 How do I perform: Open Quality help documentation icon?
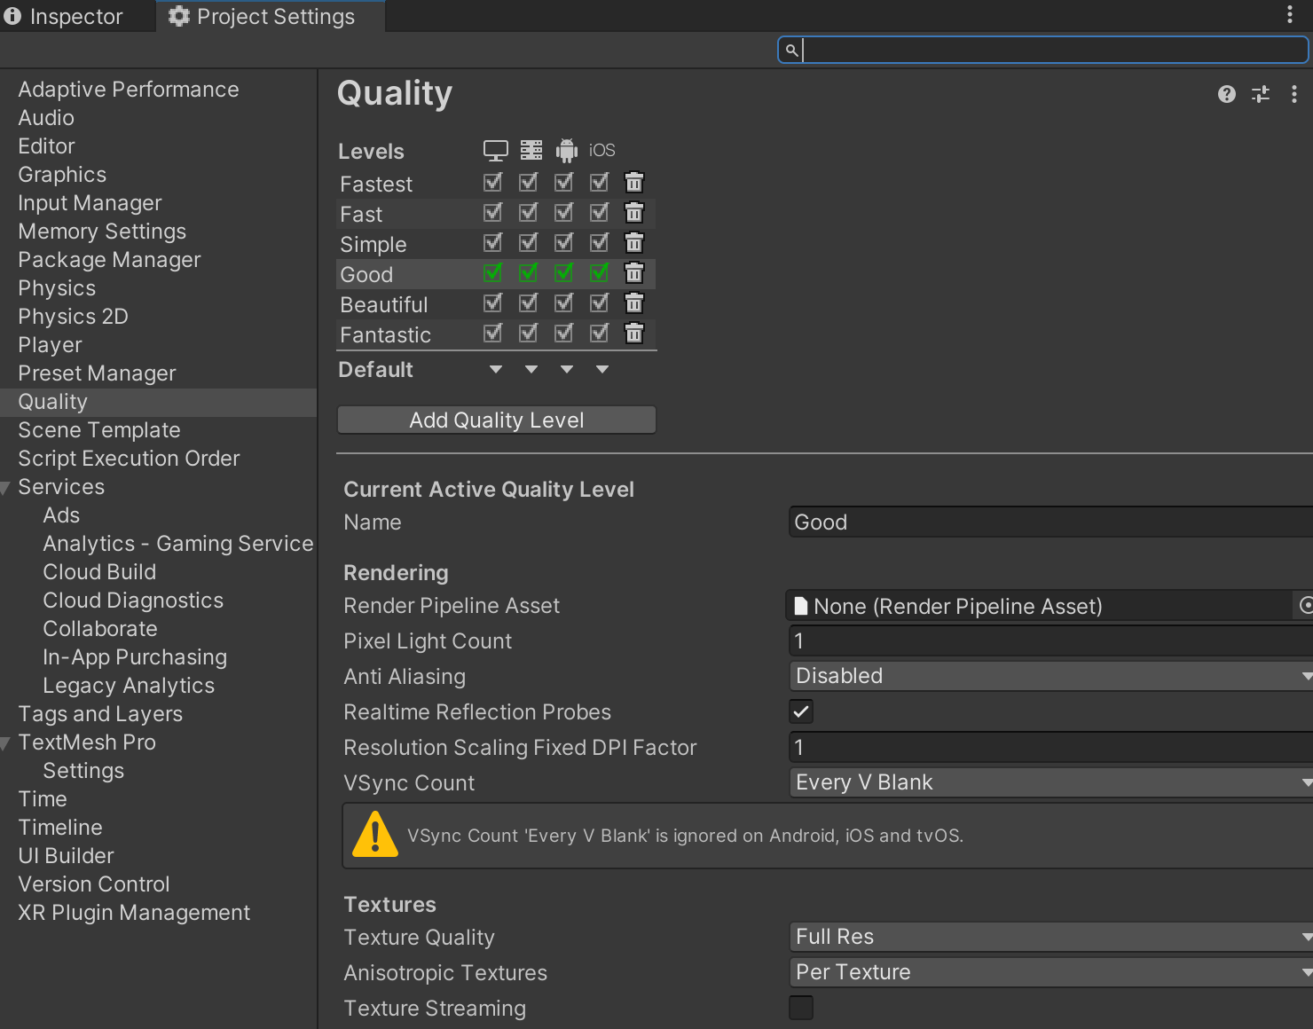click(x=1227, y=94)
